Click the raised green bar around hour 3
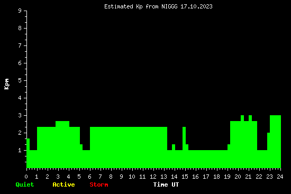This screenshot has width=291, height=194. tap(62, 124)
